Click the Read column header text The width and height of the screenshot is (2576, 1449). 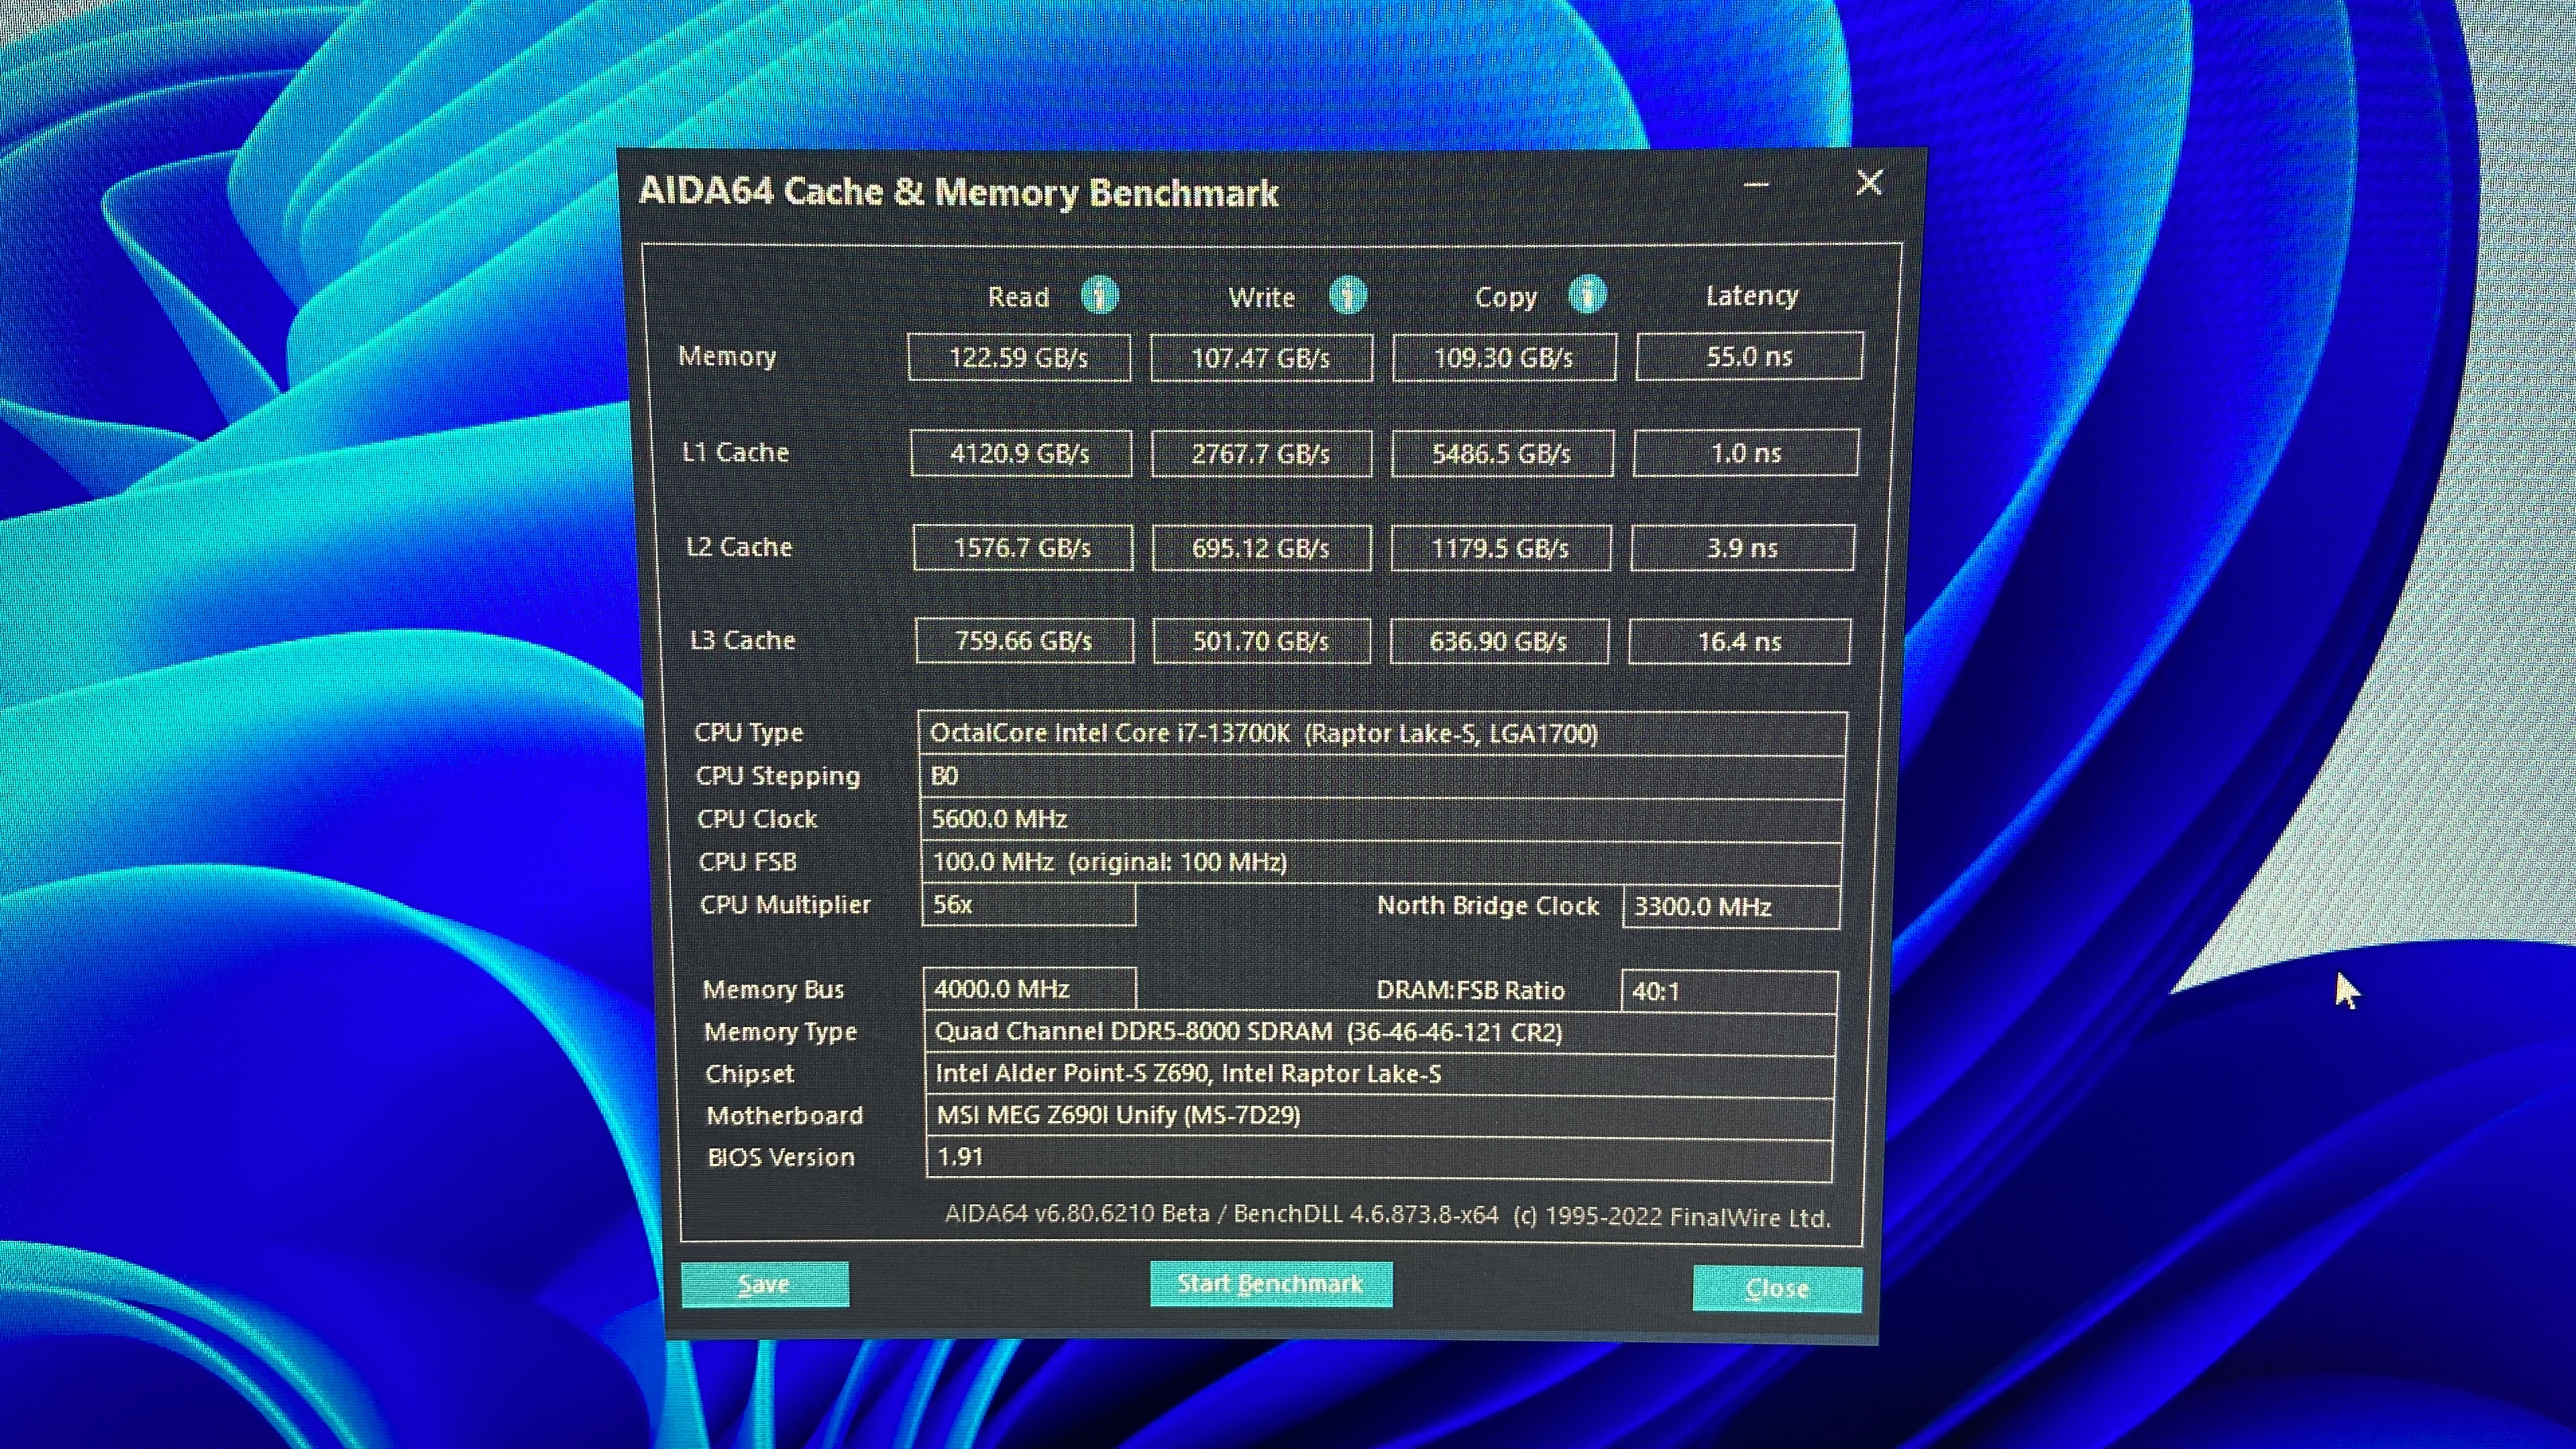(1018, 297)
